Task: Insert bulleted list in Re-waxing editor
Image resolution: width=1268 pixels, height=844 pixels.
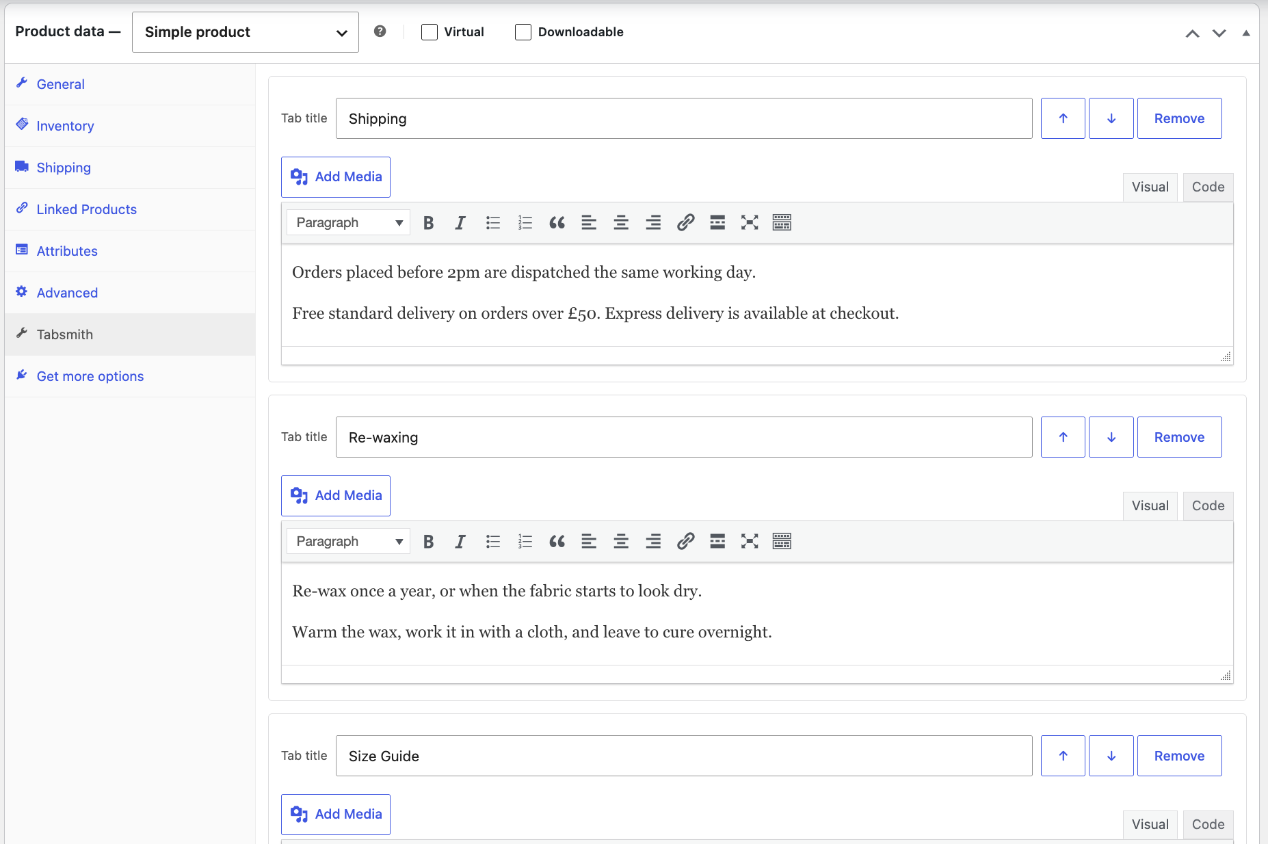Action: 492,542
